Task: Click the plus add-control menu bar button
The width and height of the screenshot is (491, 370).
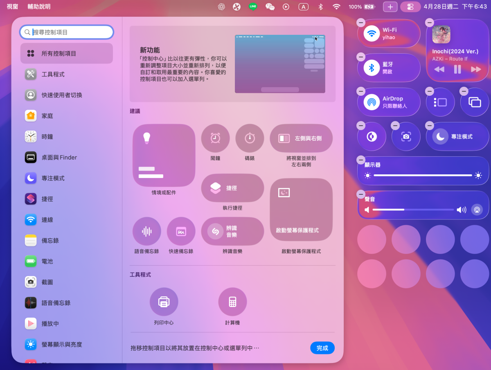Action: (x=390, y=7)
